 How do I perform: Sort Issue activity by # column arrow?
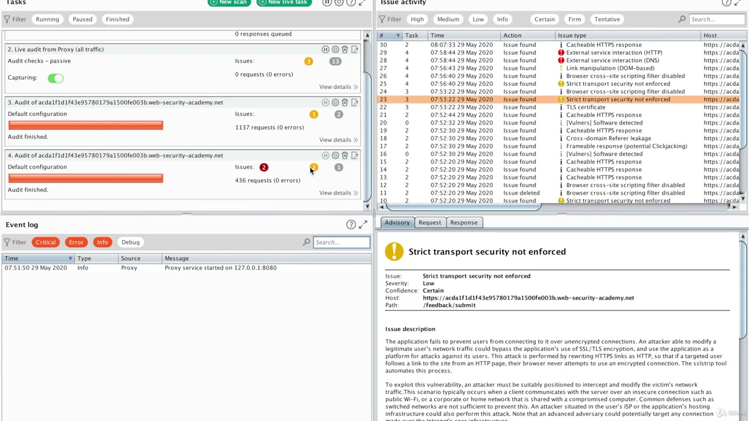coord(398,36)
